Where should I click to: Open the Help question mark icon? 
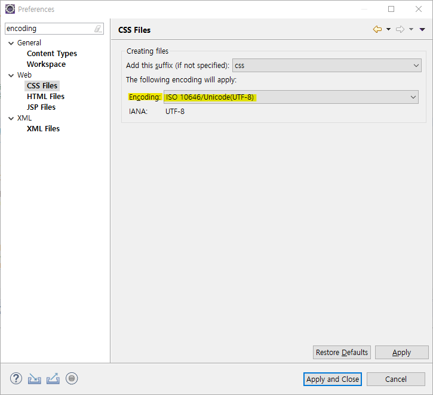[x=16, y=378]
